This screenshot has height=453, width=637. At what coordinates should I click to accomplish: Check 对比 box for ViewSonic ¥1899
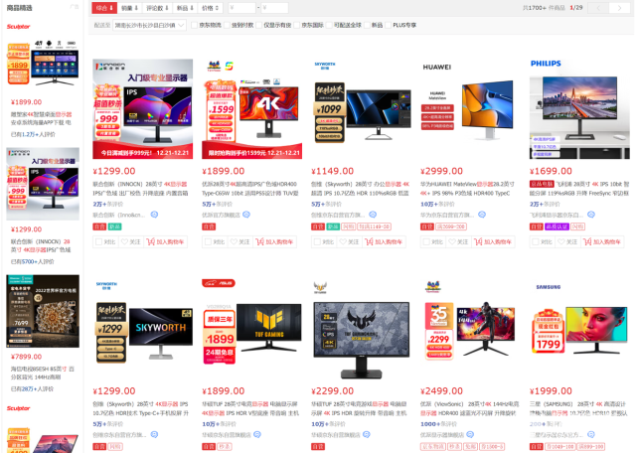coord(208,241)
